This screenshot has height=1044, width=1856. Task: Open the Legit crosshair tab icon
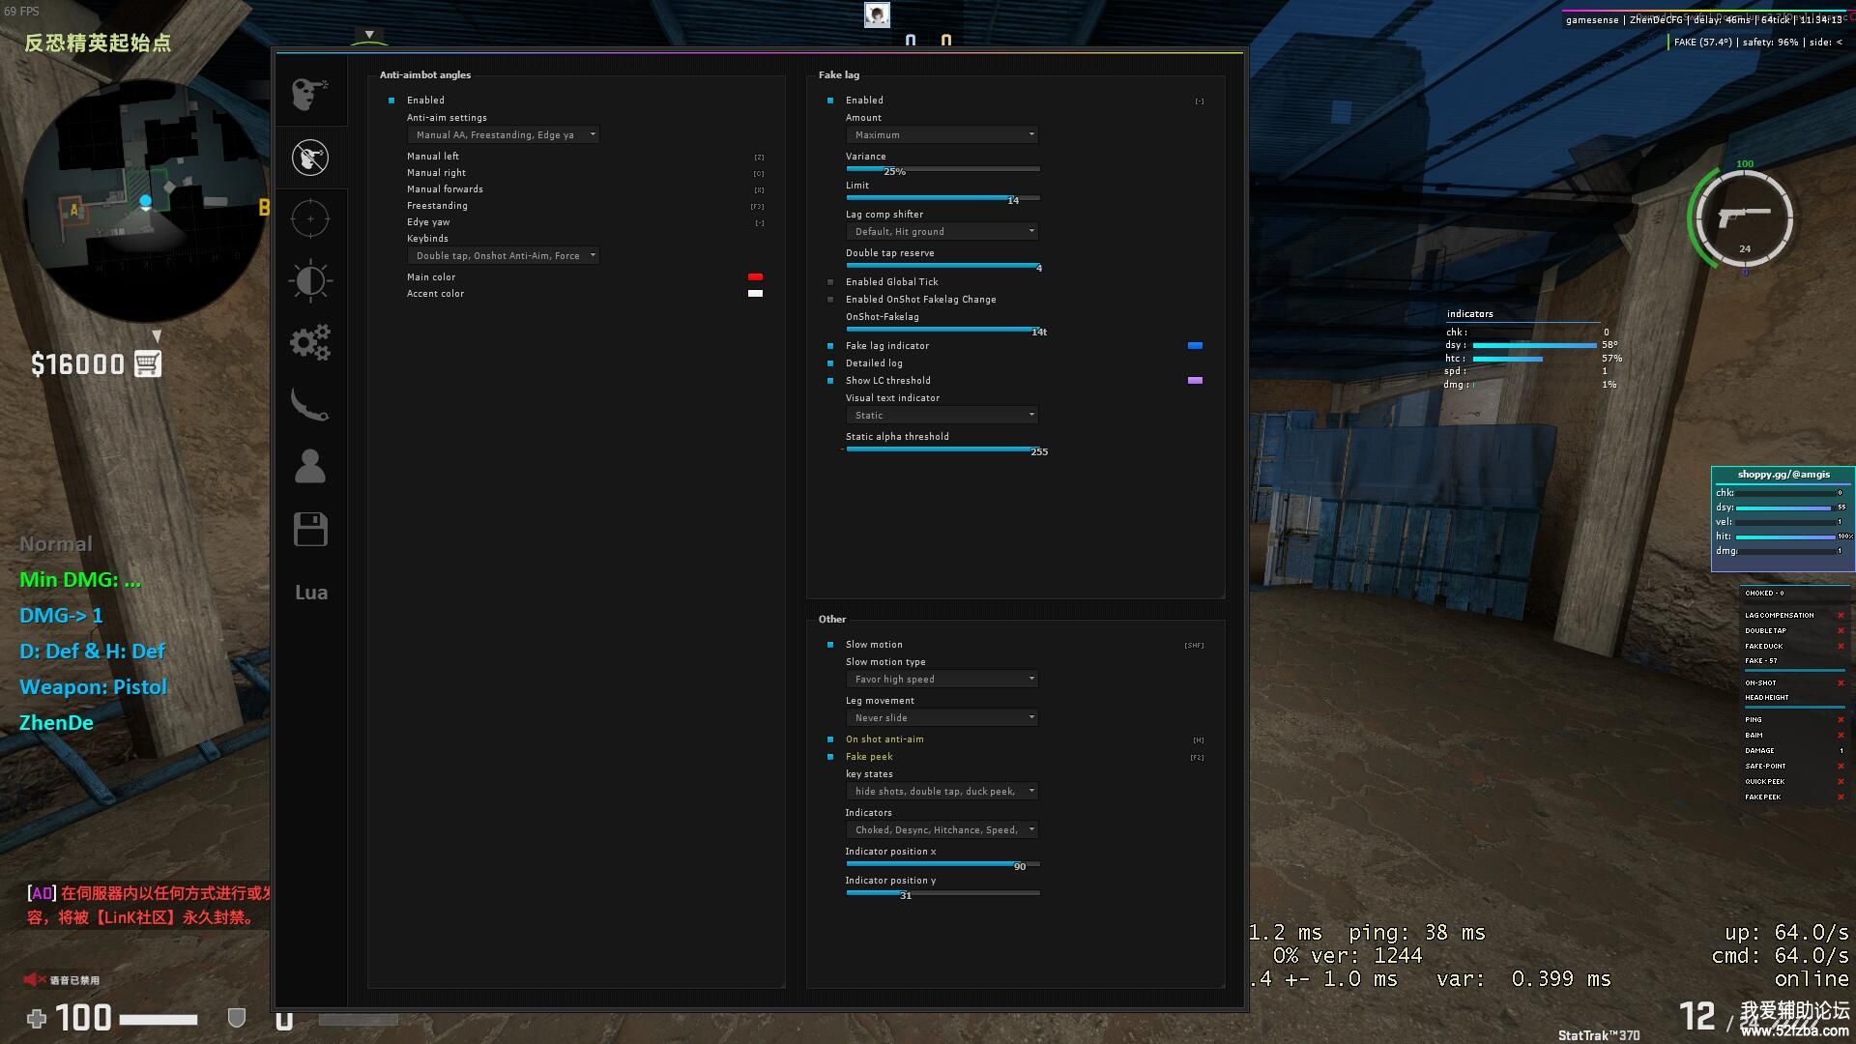tap(310, 218)
